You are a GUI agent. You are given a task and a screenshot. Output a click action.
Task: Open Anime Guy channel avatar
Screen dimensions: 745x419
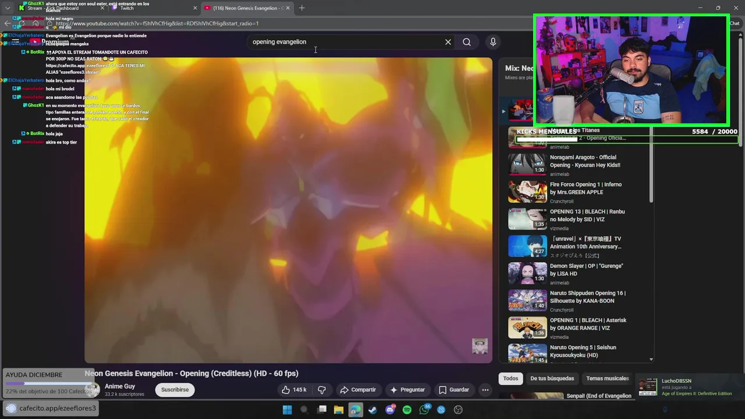[93, 390]
